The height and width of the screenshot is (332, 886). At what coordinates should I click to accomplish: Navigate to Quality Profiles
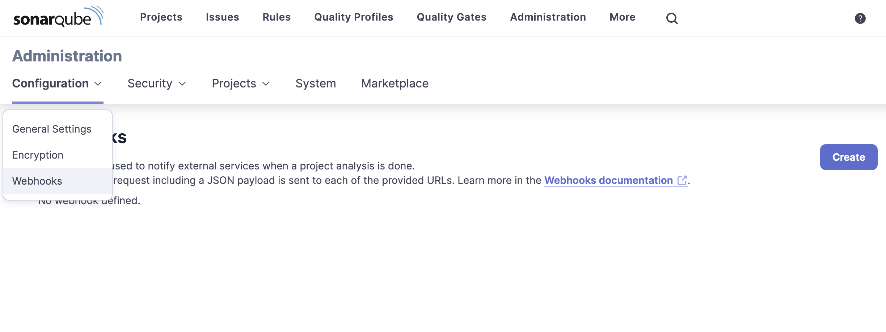click(354, 17)
